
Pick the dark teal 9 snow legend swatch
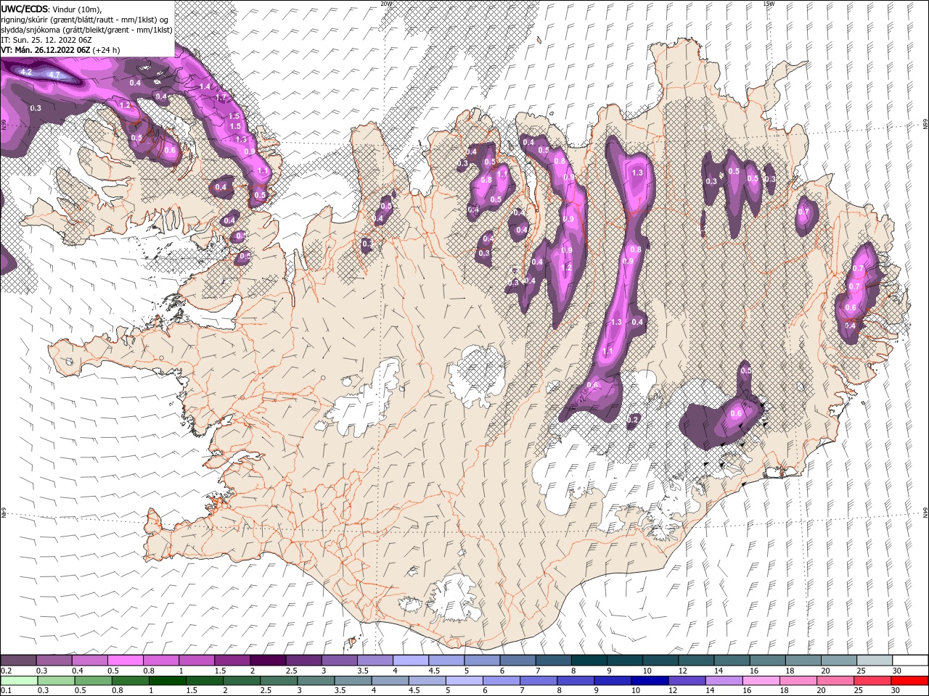[x=624, y=660]
